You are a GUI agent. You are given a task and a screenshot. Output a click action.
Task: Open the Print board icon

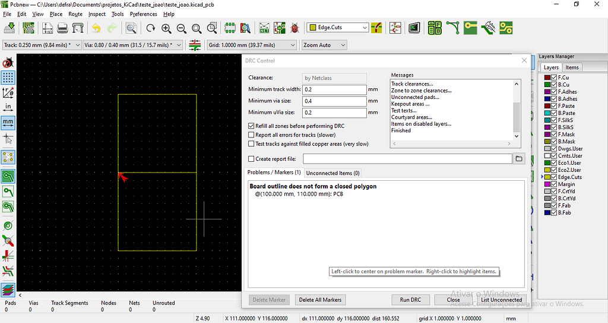(x=62, y=28)
